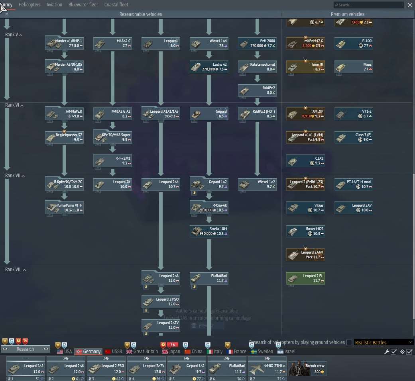415x381 pixels.
Task: Select the RakJPz 2 (HOT) vehicle card
Action: coord(257,114)
